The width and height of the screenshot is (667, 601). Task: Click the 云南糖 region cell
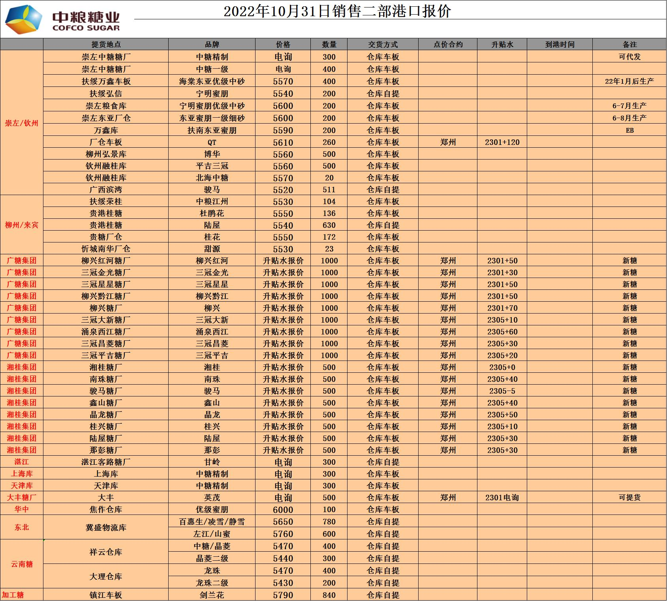pyautogui.click(x=22, y=564)
